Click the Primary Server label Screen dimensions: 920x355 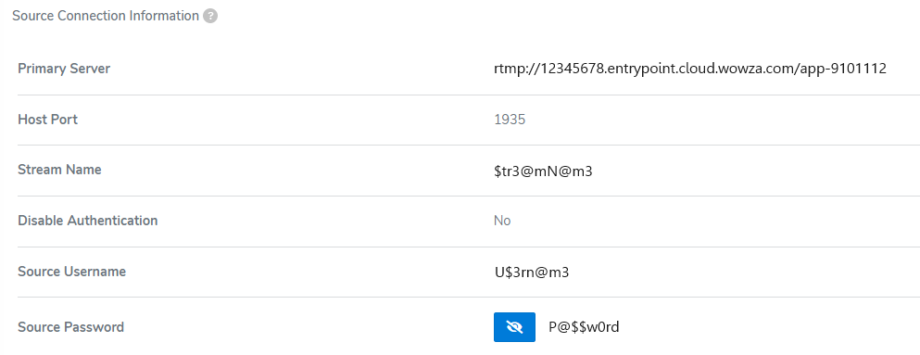pos(64,69)
